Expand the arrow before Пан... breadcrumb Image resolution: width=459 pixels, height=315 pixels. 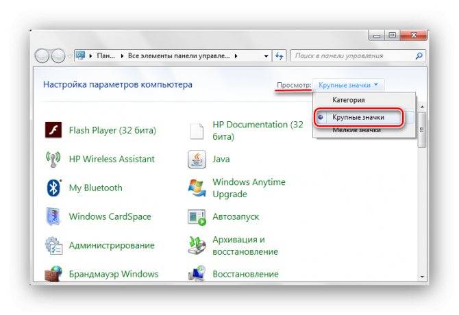click(x=90, y=55)
